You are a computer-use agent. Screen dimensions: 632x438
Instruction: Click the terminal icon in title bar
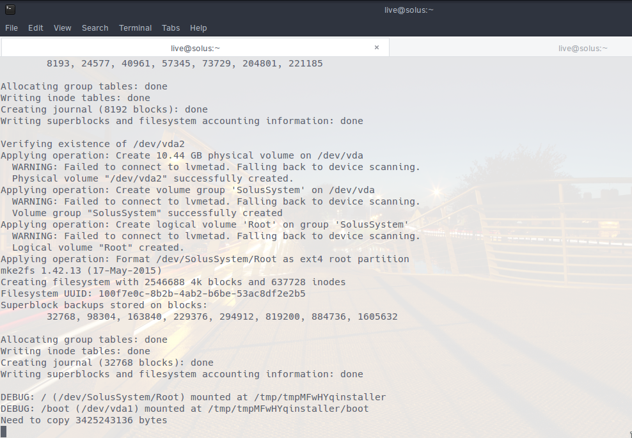(10, 9)
